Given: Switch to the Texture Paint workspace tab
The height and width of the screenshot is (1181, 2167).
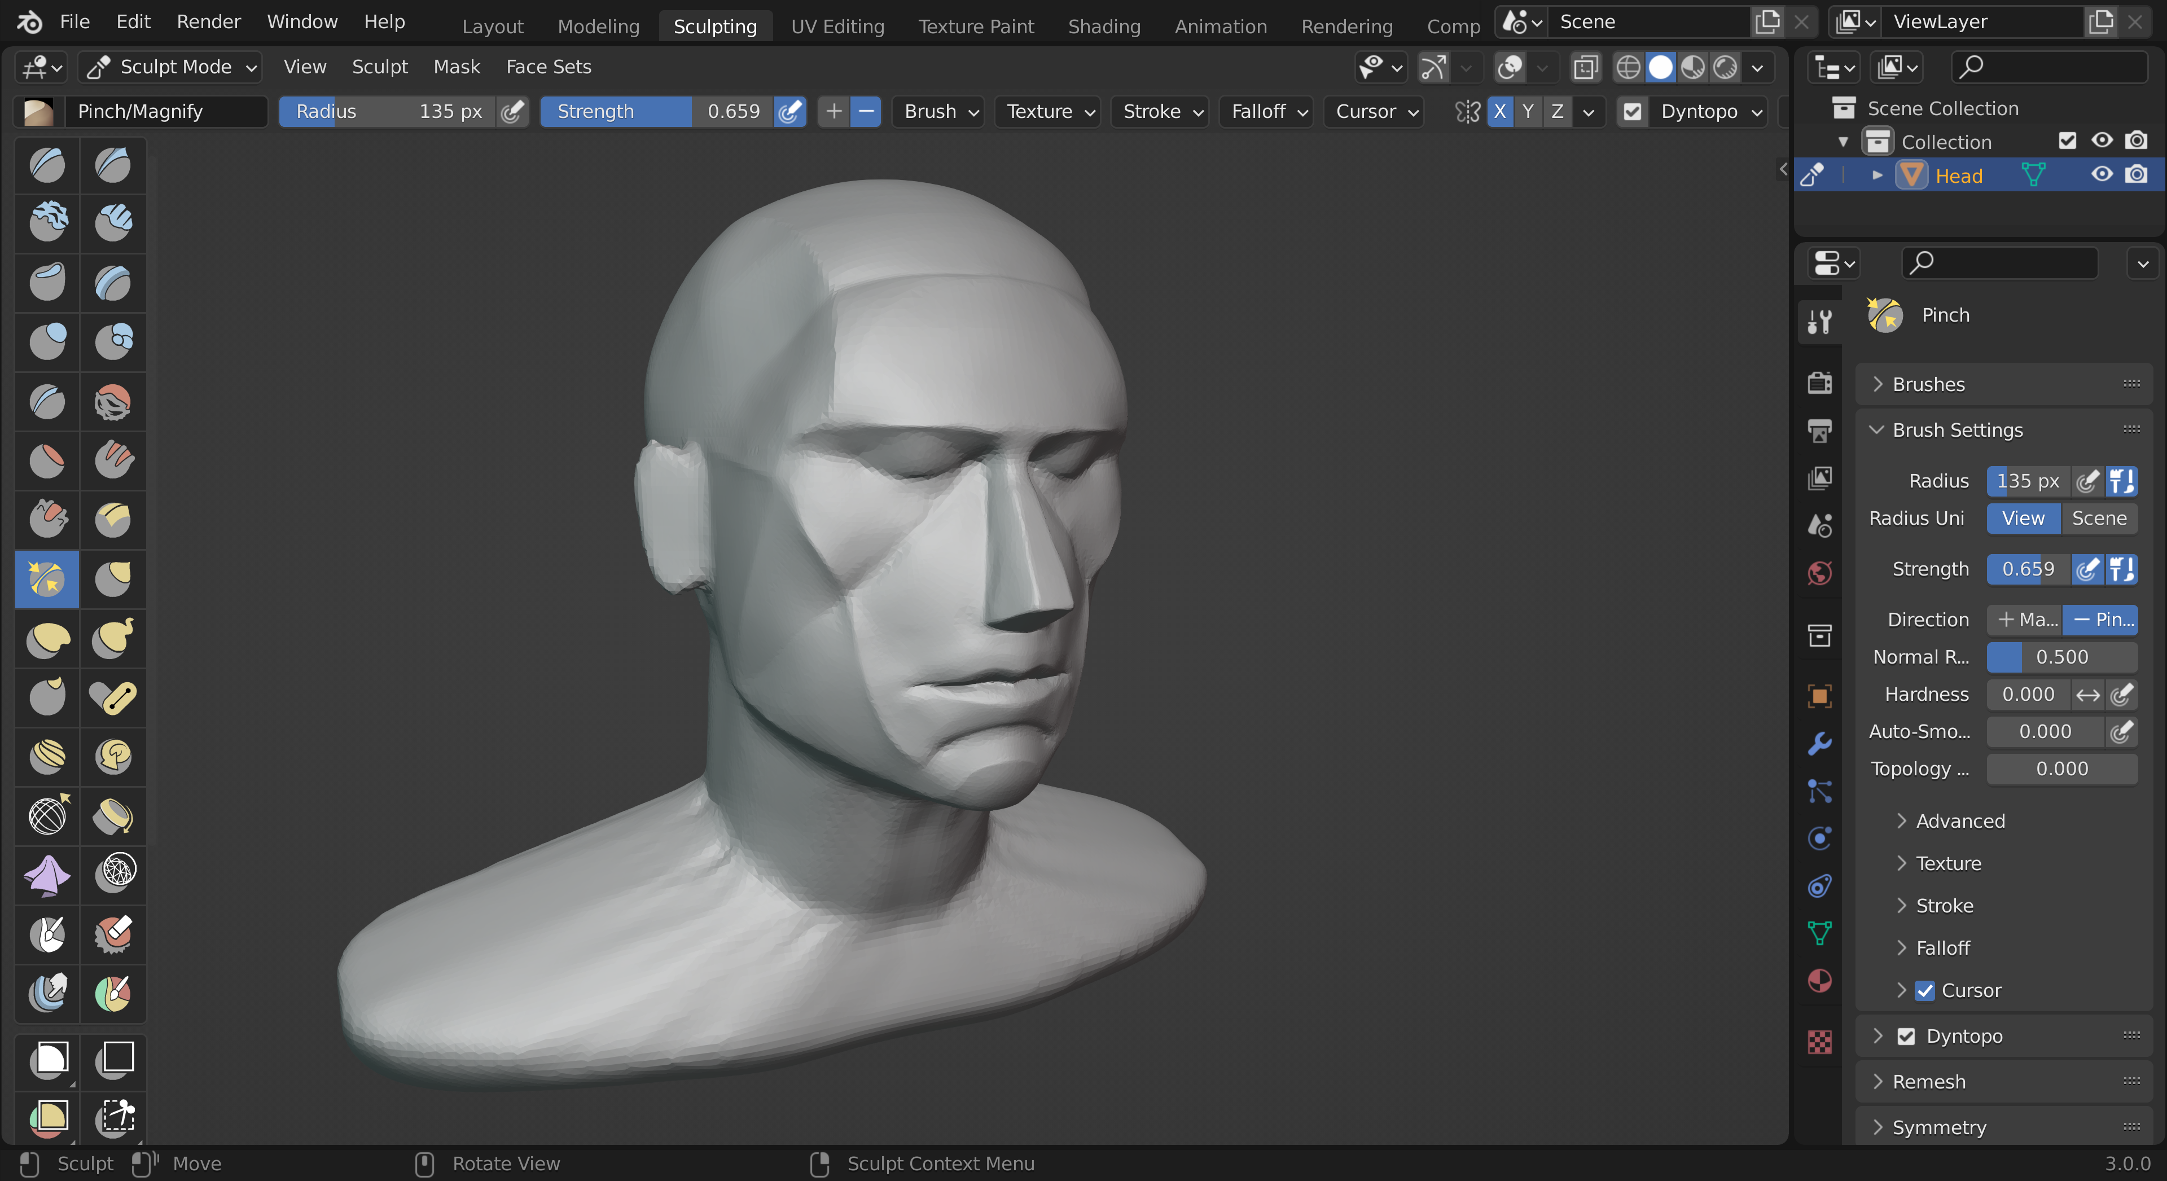Looking at the screenshot, I should pos(976,26).
